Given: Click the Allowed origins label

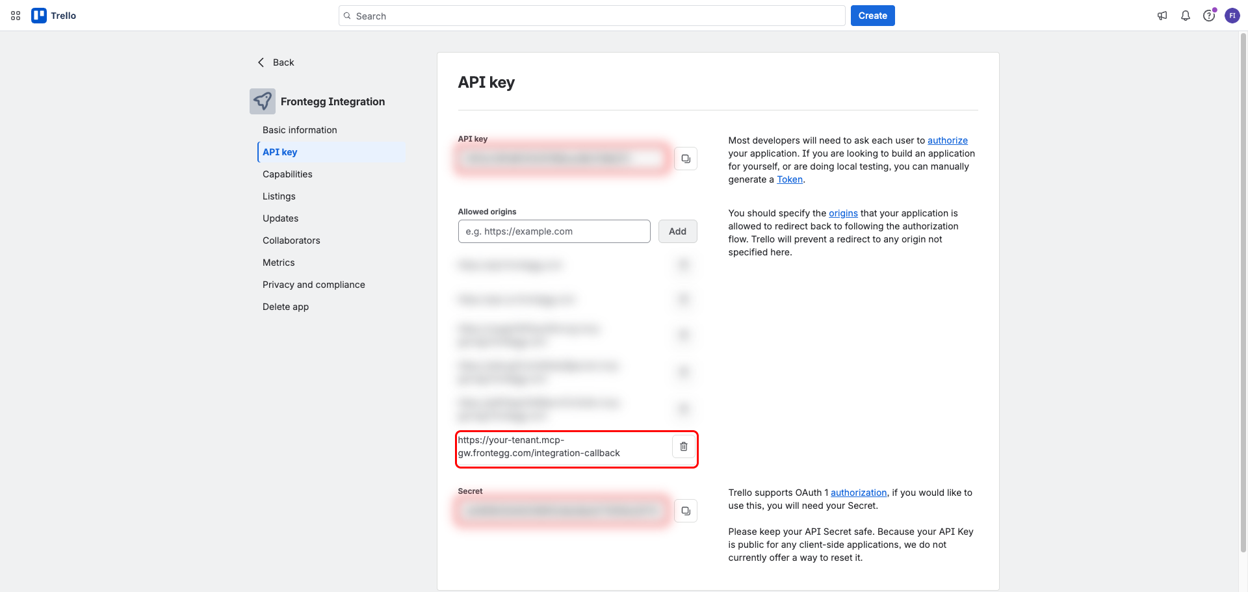Looking at the screenshot, I should point(487,212).
